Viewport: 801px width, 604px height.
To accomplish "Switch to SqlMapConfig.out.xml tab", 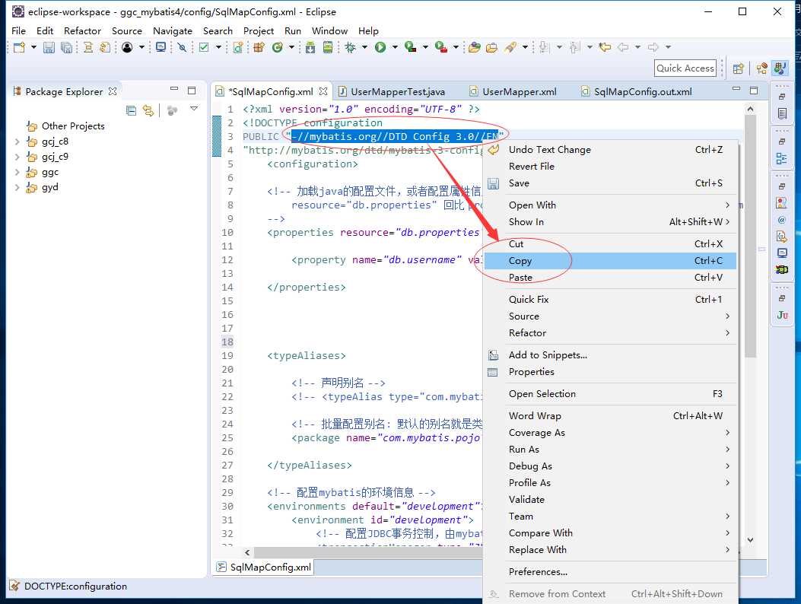I will tap(637, 91).
